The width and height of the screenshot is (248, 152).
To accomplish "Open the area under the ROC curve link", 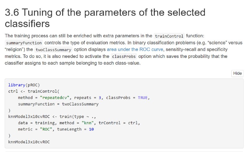I will pyautogui.click(x=135, y=49).
